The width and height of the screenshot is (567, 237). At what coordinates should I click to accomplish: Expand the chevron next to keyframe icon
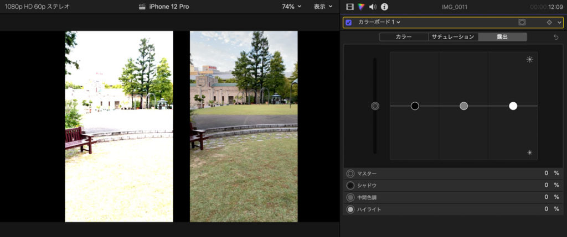(560, 22)
